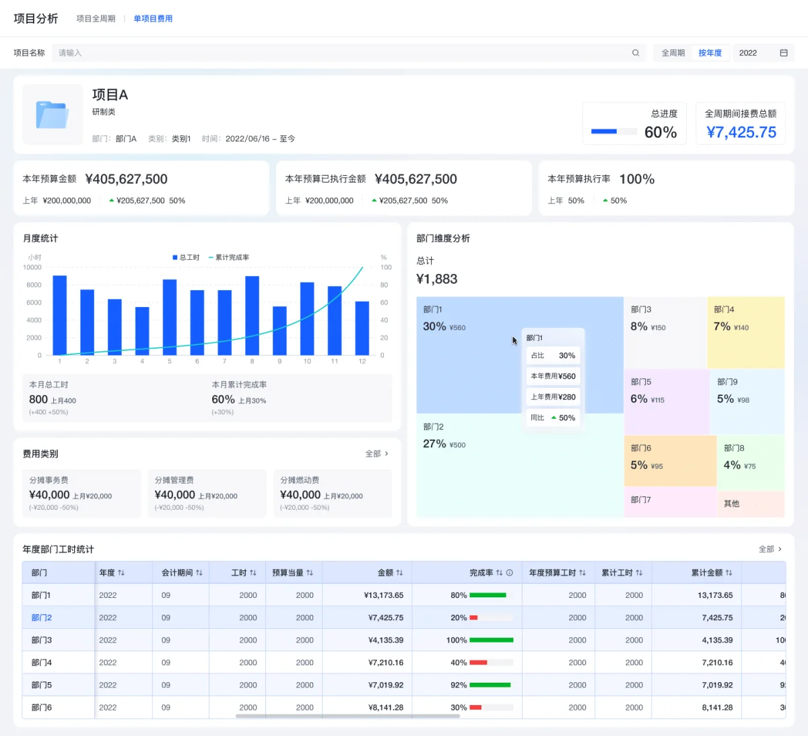Sort by 金额 column arrows
Viewport: 808px width, 736px height.
tap(399, 573)
